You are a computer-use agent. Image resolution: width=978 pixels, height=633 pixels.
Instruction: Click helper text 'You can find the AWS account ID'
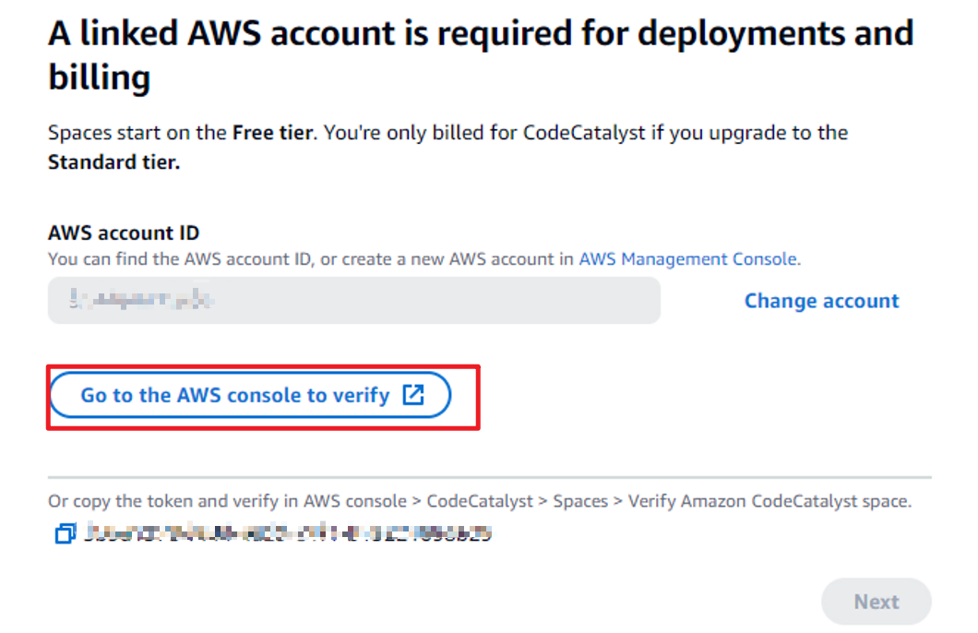(x=185, y=259)
